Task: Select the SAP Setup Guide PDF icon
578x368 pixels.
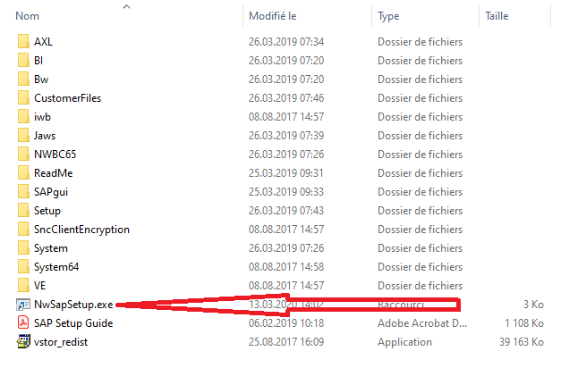Action: tap(23, 322)
